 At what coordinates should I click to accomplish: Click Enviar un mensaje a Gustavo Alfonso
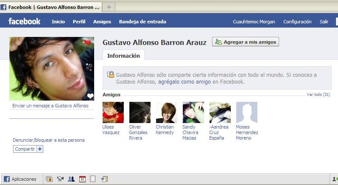(50, 106)
